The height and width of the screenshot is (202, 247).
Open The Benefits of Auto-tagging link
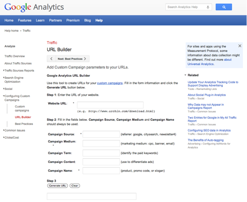click(x=205, y=140)
